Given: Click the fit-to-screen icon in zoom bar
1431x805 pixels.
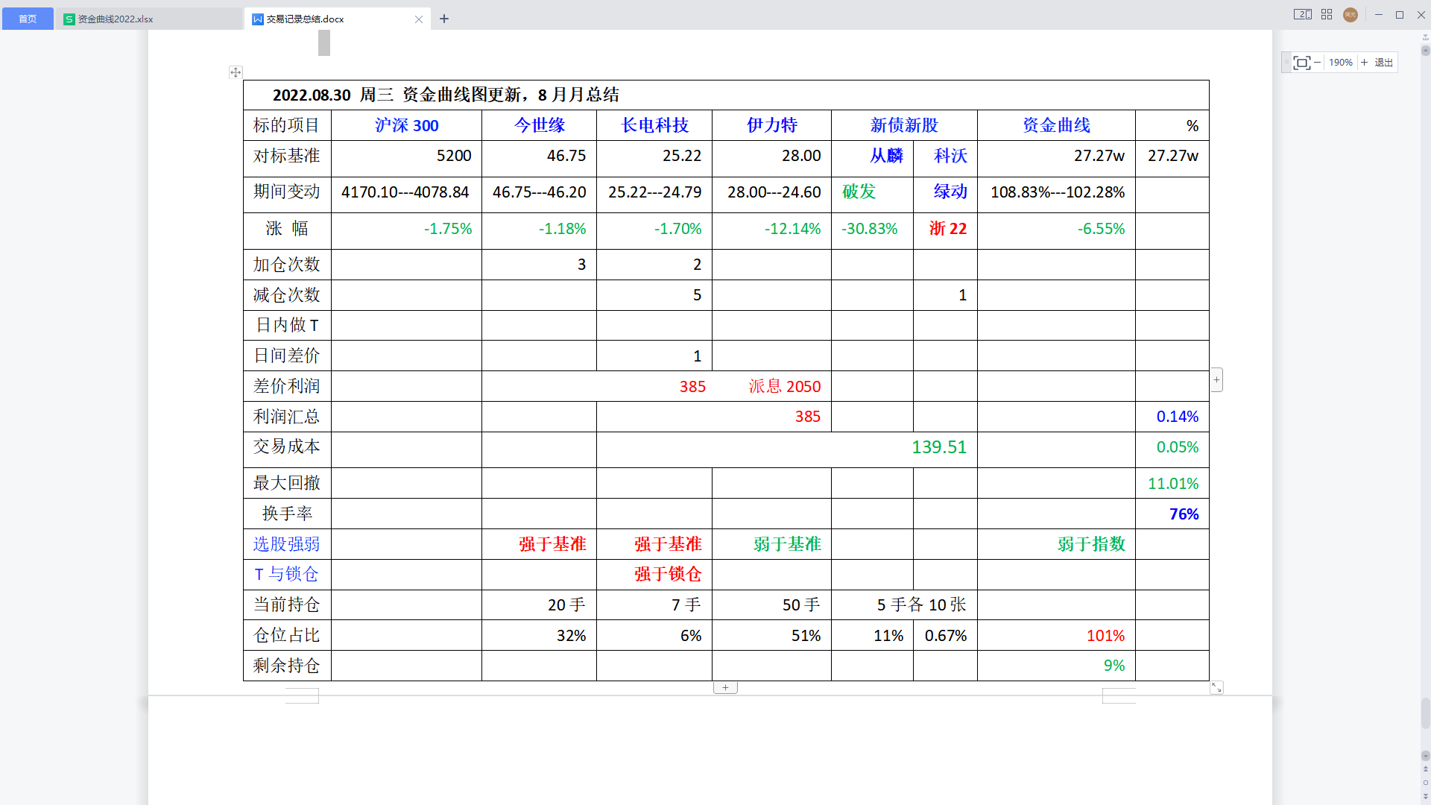Looking at the screenshot, I should 1301,63.
